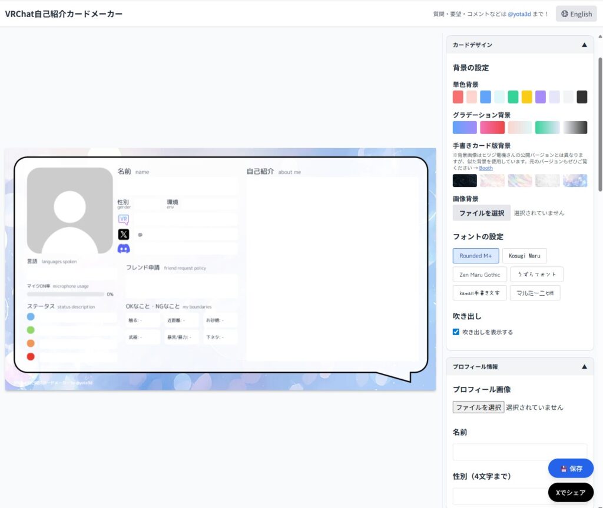Click the avatar placeholder image

click(x=69, y=210)
